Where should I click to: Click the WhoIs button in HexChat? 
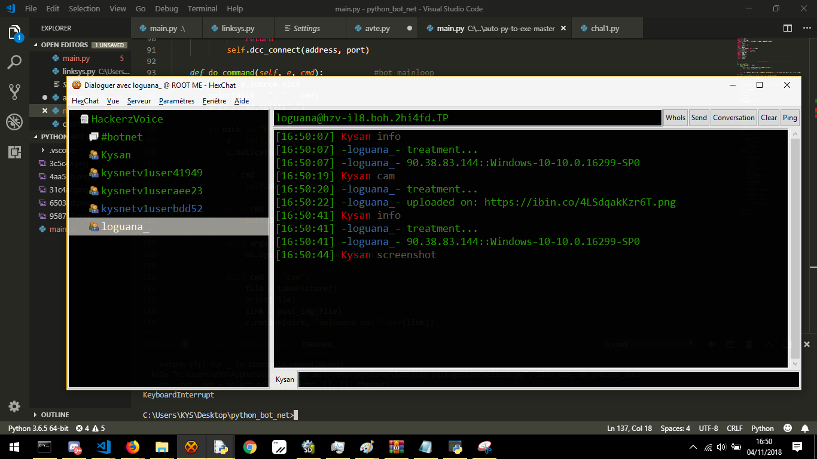(675, 118)
